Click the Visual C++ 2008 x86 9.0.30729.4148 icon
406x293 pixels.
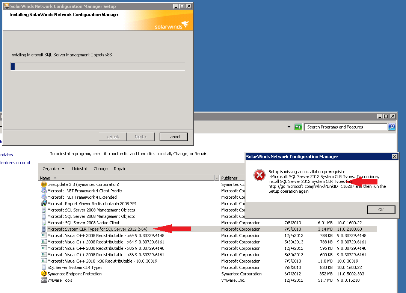(x=44, y=248)
